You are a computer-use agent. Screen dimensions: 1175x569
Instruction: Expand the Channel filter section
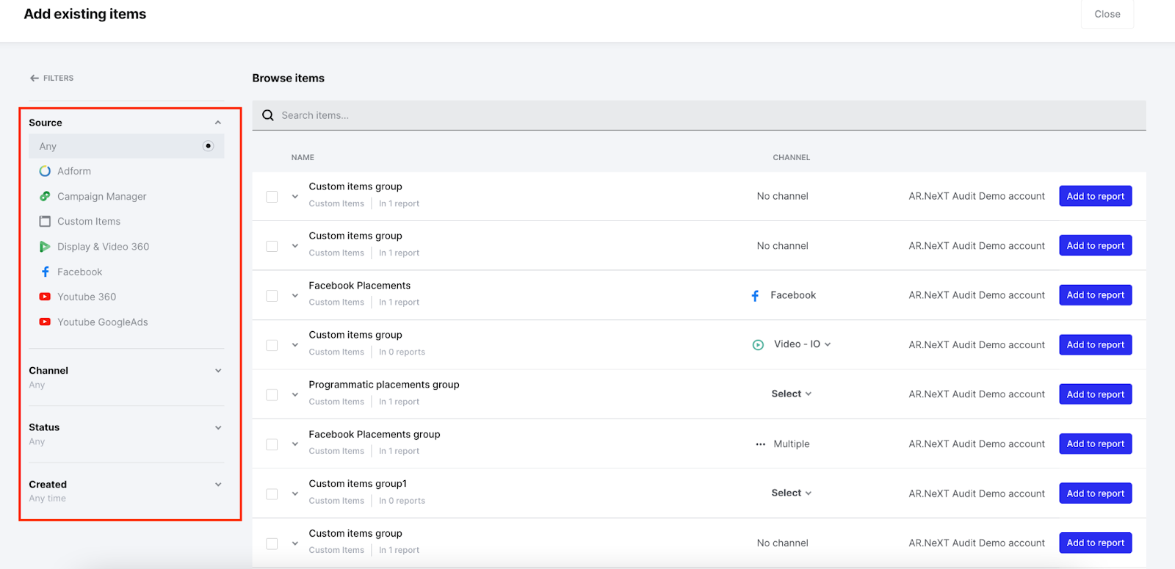point(218,371)
